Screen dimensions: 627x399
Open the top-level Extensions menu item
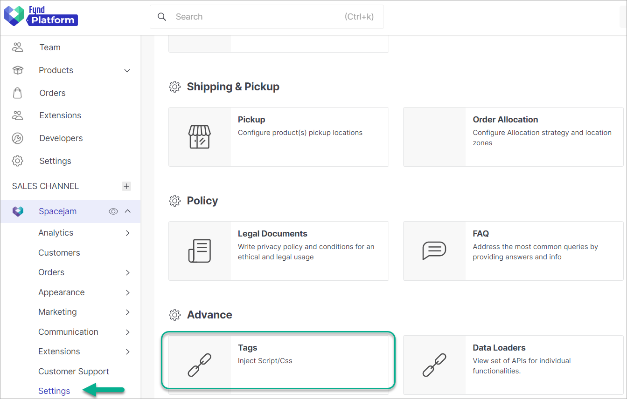pyautogui.click(x=60, y=115)
